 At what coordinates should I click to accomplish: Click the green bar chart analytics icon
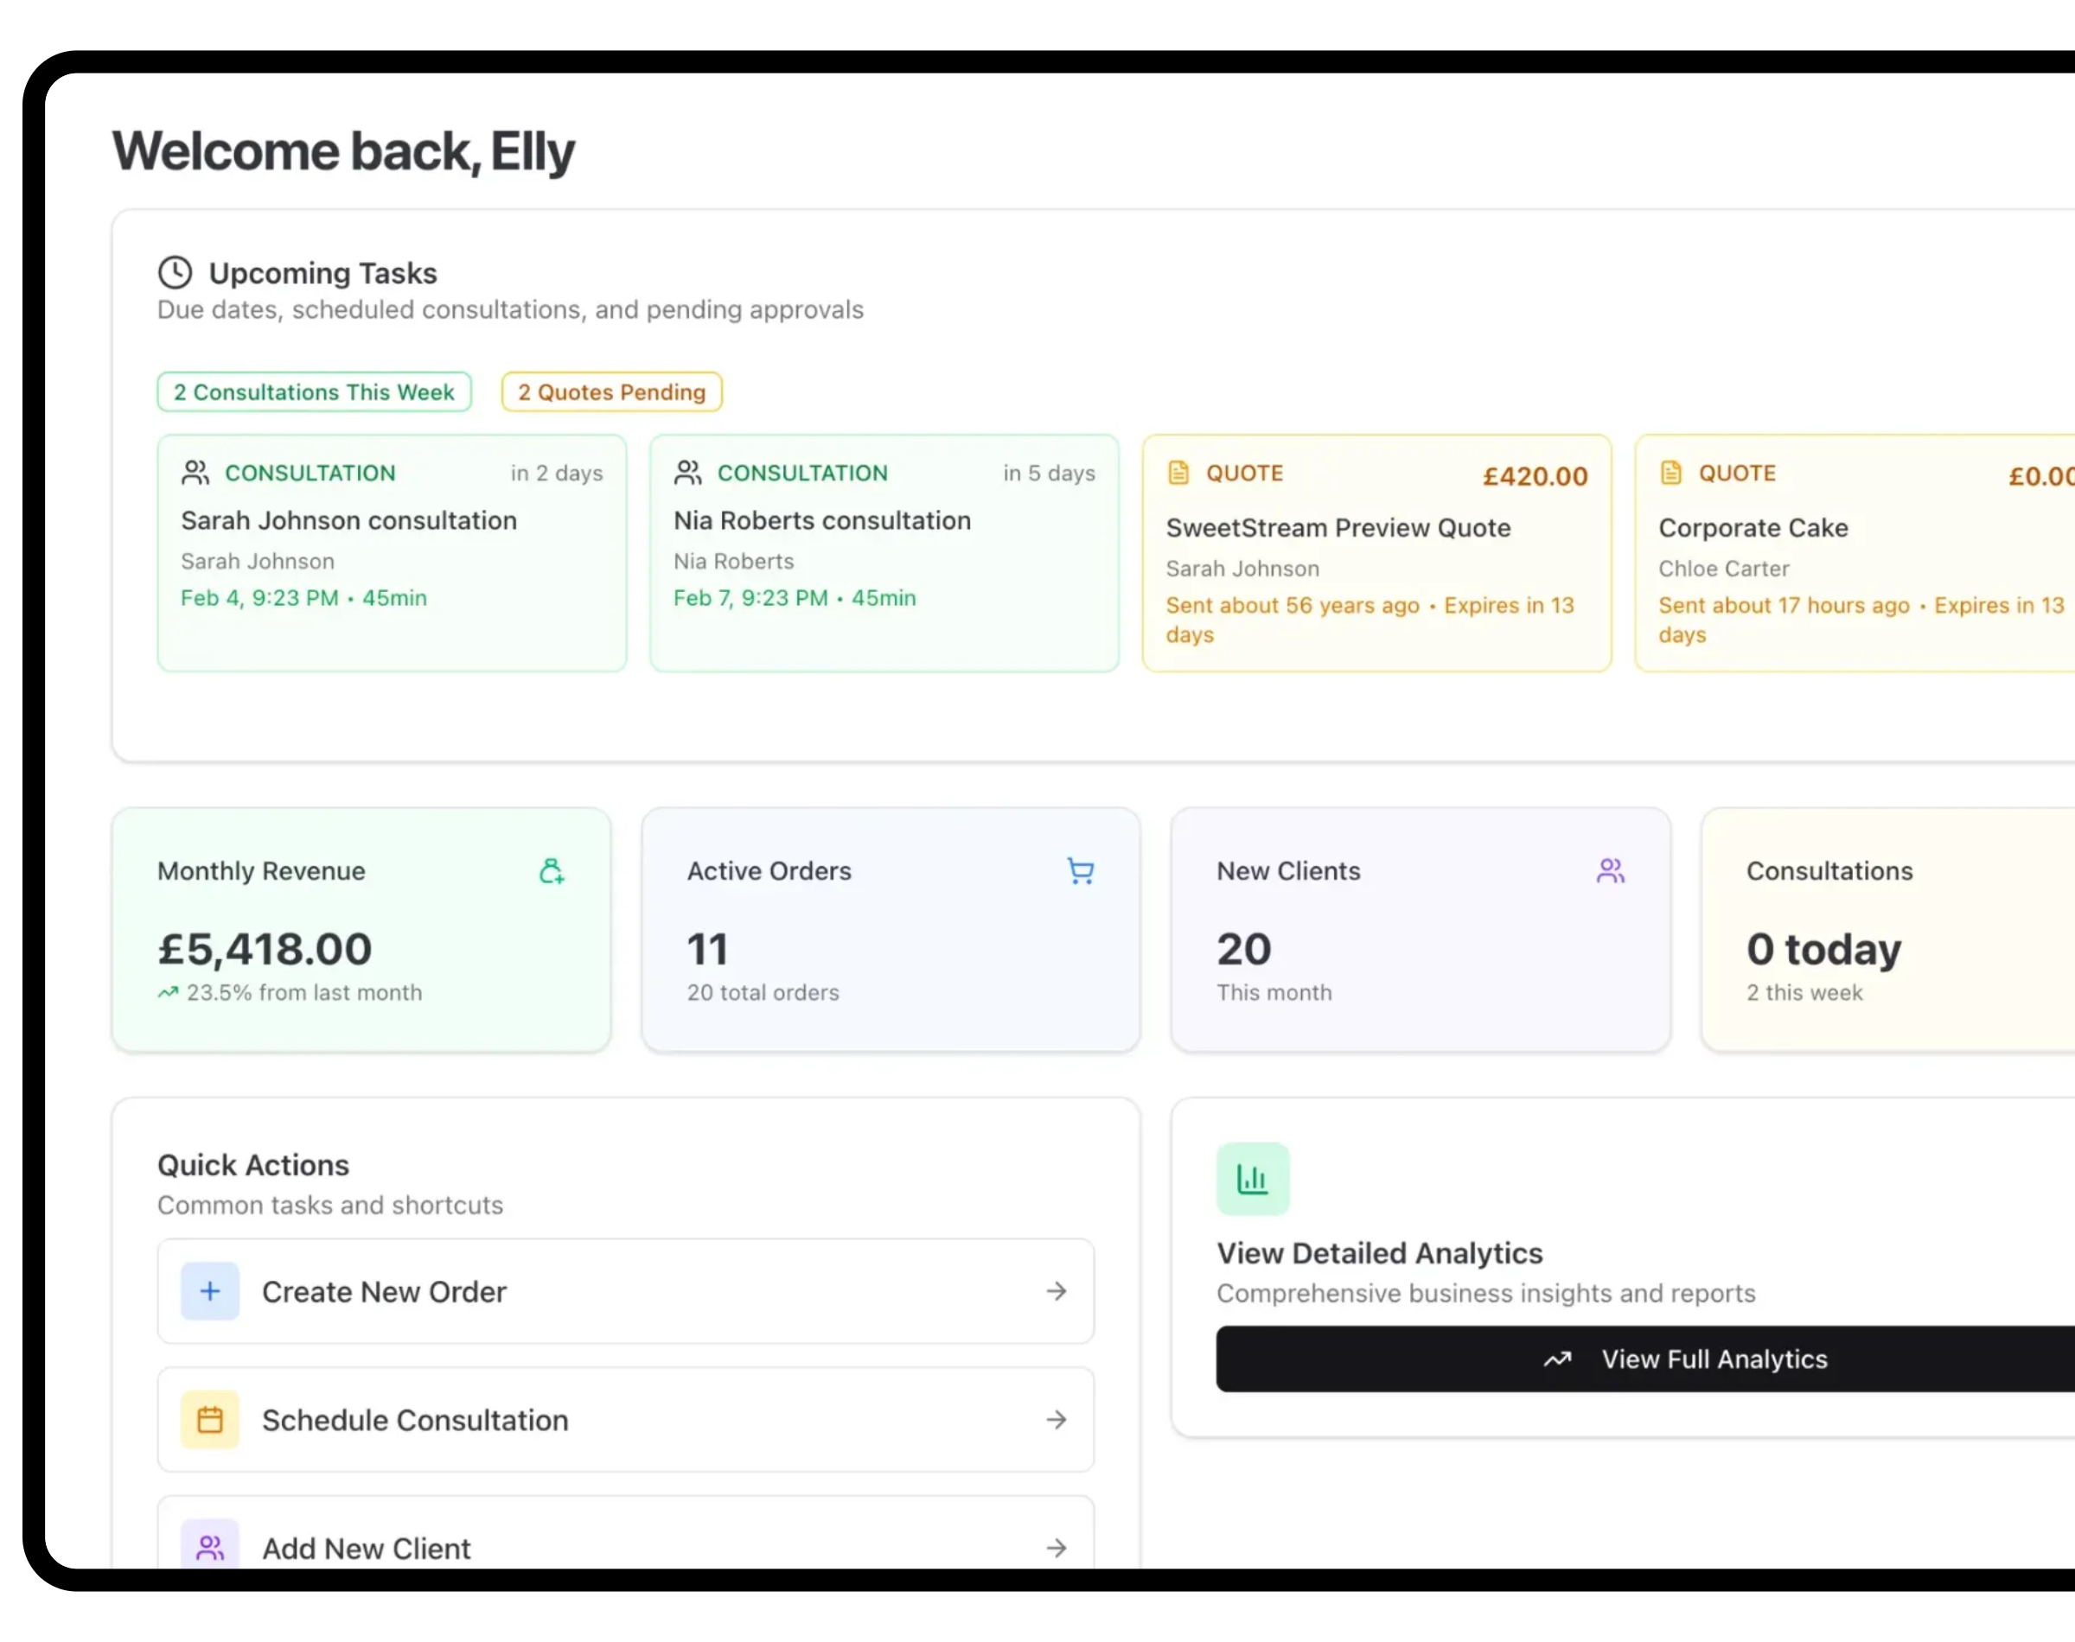coord(1253,1178)
